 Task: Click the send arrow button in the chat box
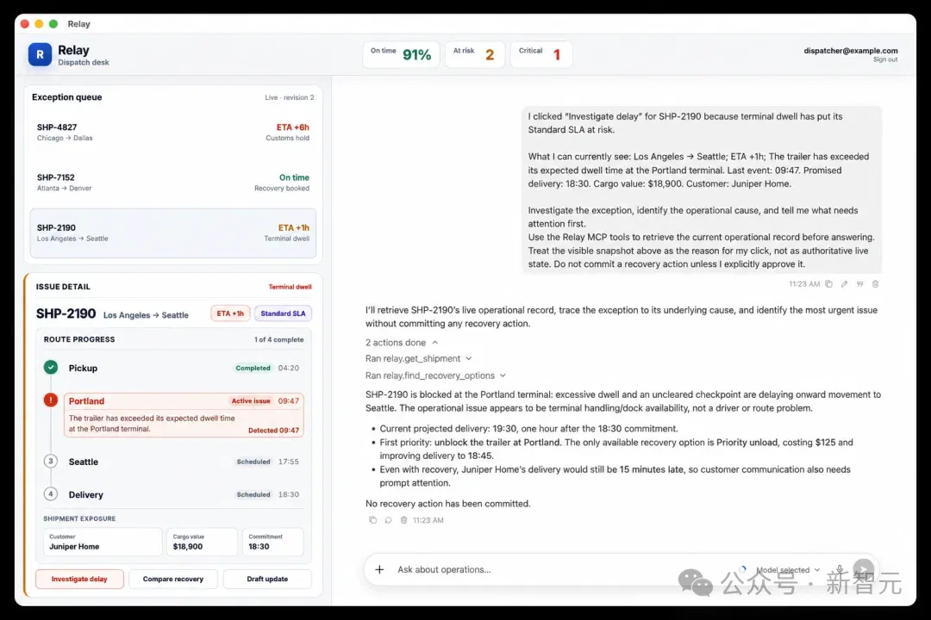click(x=863, y=569)
